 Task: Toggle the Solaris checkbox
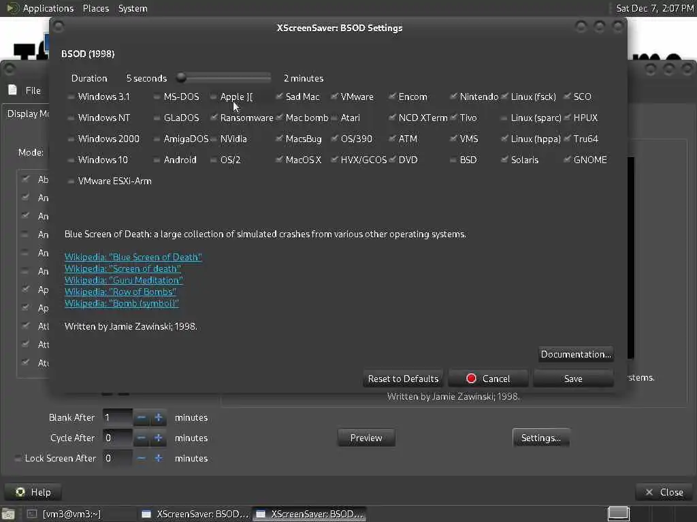(504, 160)
